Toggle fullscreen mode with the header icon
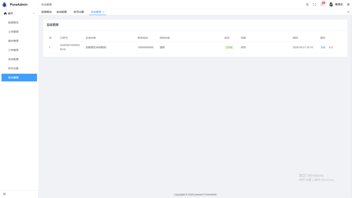 (315, 4)
